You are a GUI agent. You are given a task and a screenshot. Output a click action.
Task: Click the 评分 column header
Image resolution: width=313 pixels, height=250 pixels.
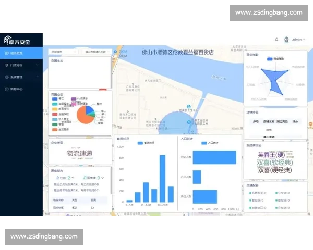click(x=295, y=121)
